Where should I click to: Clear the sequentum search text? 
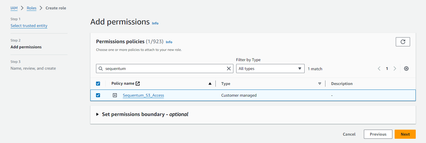click(229, 69)
